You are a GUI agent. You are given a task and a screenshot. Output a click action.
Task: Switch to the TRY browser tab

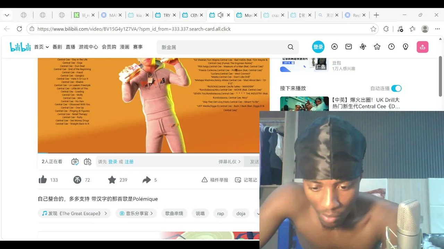[x=166, y=15]
